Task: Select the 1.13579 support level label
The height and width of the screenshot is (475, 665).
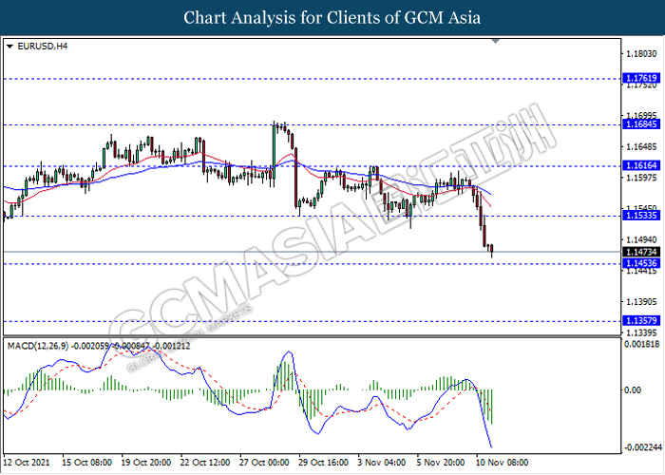Action: pyautogui.click(x=641, y=321)
